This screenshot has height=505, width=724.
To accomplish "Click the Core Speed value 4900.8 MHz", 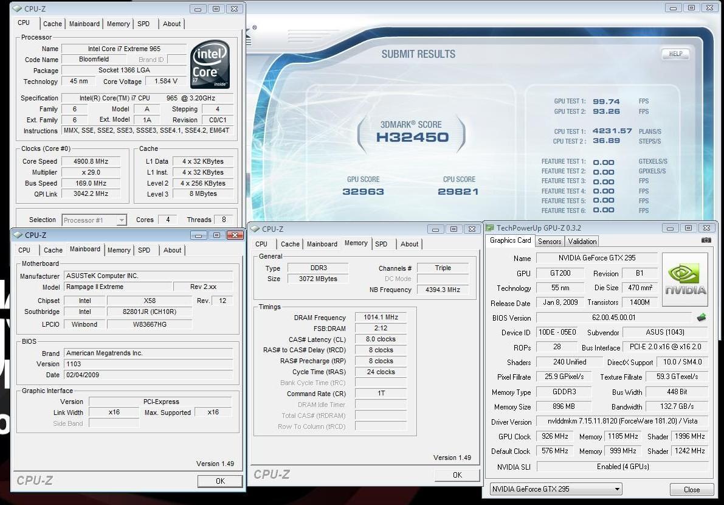I will (91, 161).
